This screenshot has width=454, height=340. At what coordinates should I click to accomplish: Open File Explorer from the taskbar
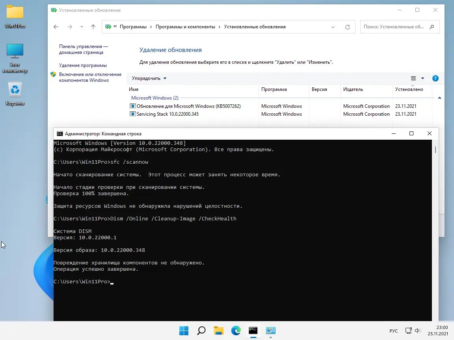click(x=218, y=331)
